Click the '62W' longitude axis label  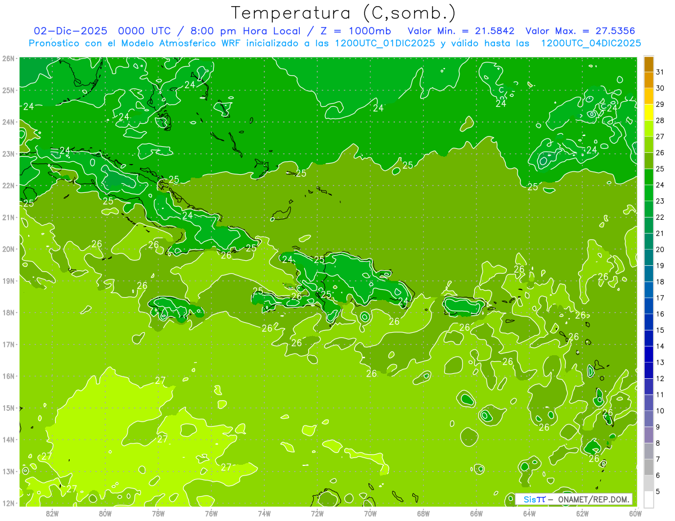pos(582,513)
